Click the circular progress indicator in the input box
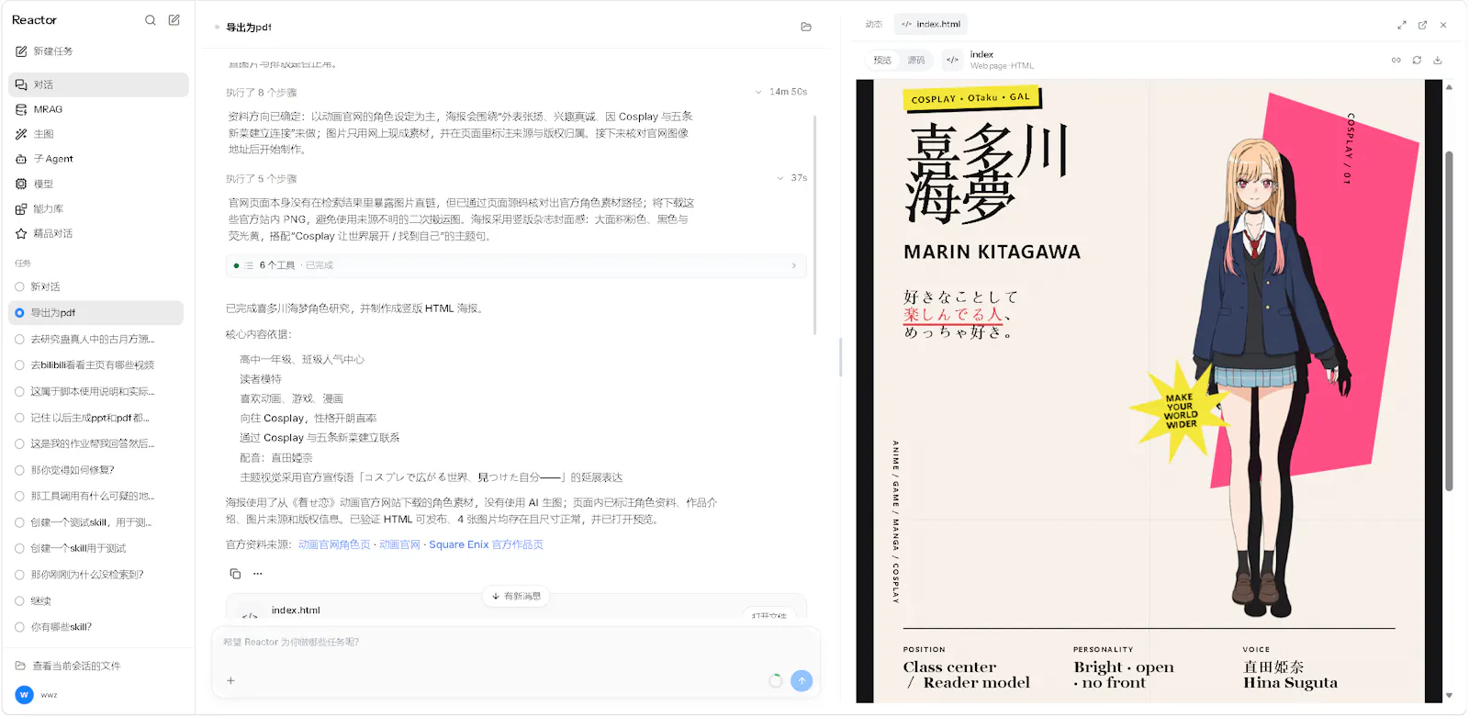 pos(776,680)
